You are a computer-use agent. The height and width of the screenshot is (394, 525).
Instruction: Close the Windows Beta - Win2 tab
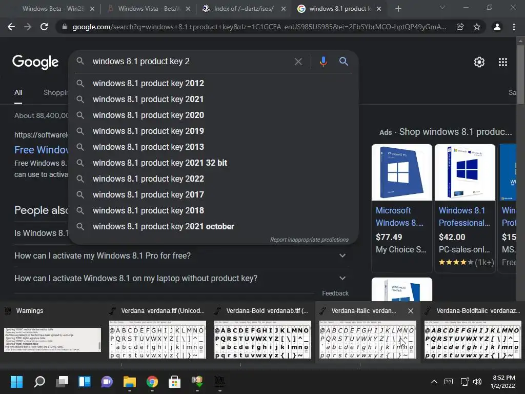click(x=92, y=9)
